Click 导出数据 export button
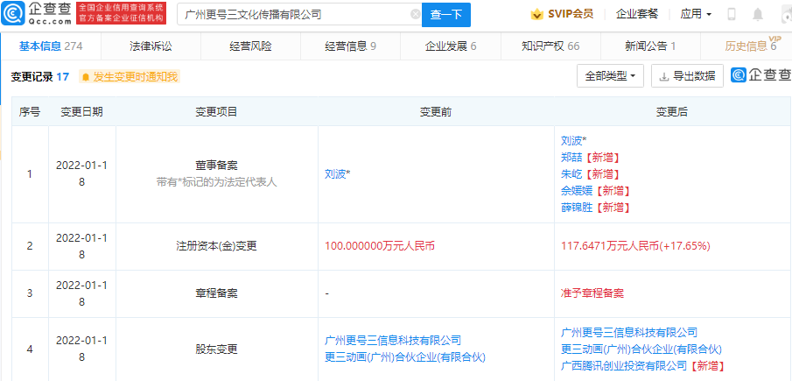792x381 pixels. pos(687,76)
